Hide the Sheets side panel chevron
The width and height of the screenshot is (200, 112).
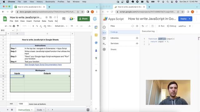96,109
